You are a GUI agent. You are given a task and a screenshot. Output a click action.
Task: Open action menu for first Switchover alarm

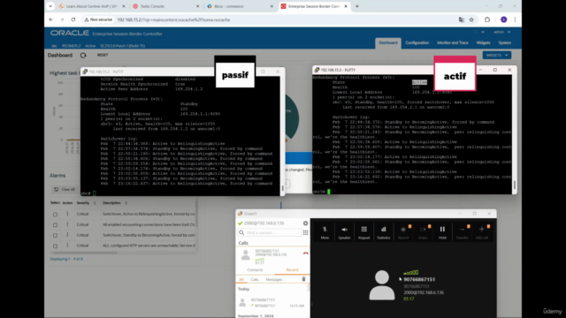tap(67, 214)
